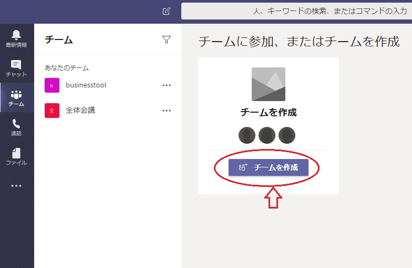The width and height of the screenshot is (412, 268).
Task: Click the あなたのチーム section header
Action: point(67,68)
